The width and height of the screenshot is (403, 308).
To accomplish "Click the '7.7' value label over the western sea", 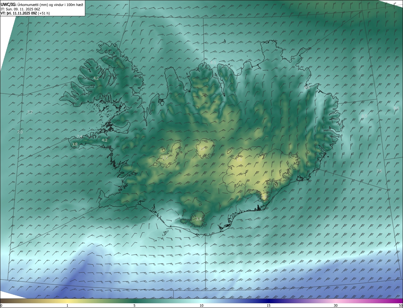I will [x=30, y=112].
